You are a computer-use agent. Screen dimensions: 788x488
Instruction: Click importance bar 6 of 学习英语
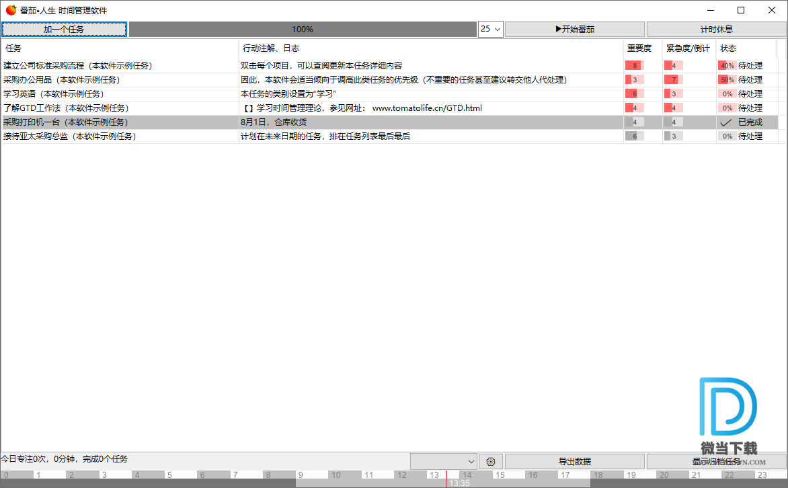[x=635, y=94]
